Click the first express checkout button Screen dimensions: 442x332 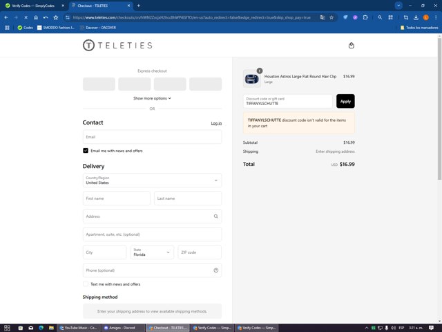(99, 84)
